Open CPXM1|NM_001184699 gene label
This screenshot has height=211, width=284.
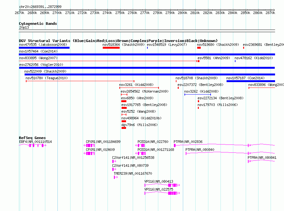point(103,142)
